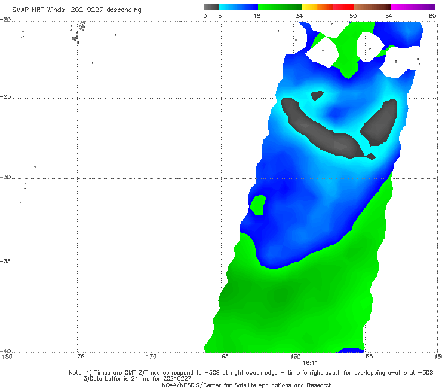Click the latitude axis label "-25"
This screenshot has height=389, width=442.
5,96
